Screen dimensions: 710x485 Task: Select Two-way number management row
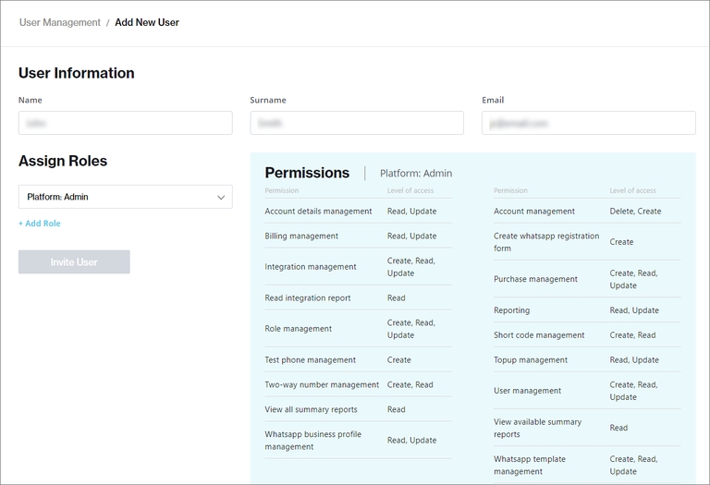pyautogui.click(x=322, y=385)
